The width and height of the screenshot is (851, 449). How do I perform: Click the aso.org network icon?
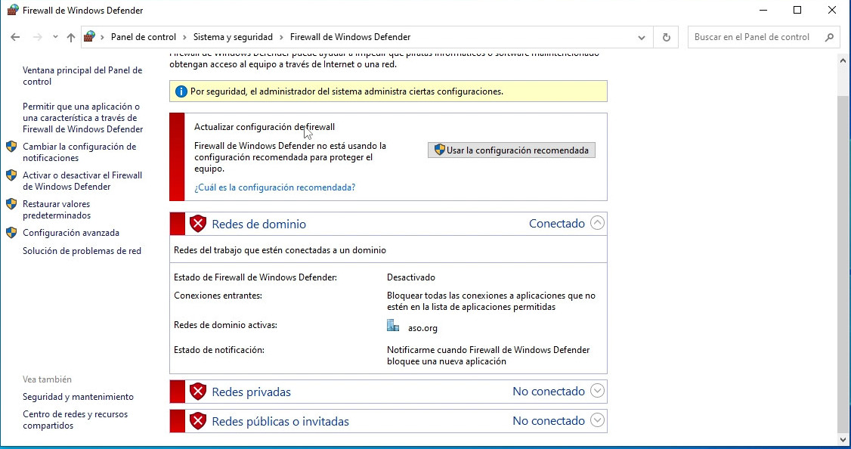[x=393, y=326]
